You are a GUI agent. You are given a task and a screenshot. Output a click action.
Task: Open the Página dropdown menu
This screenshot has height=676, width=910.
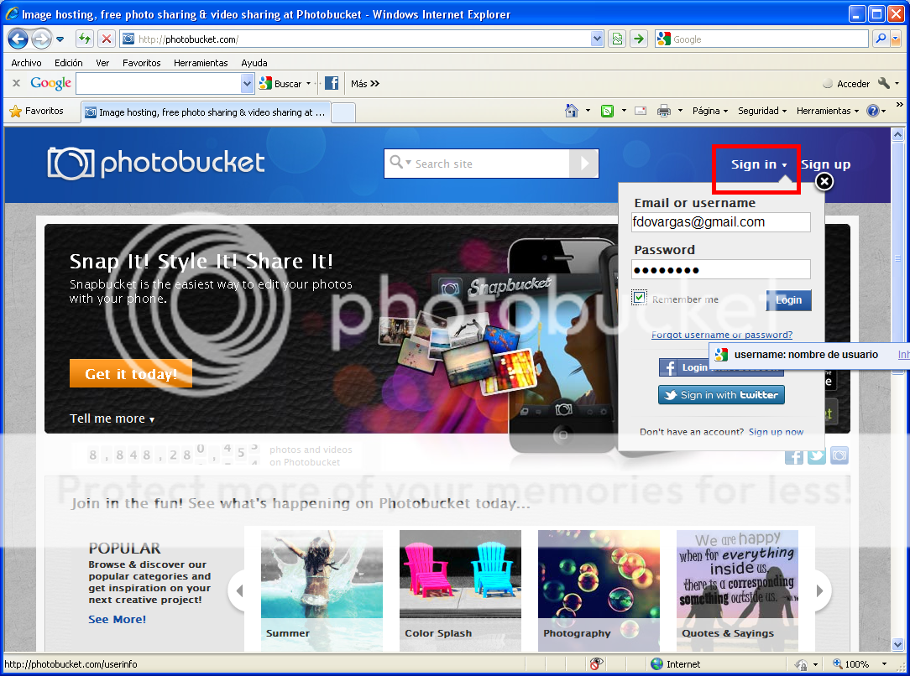(710, 111)
